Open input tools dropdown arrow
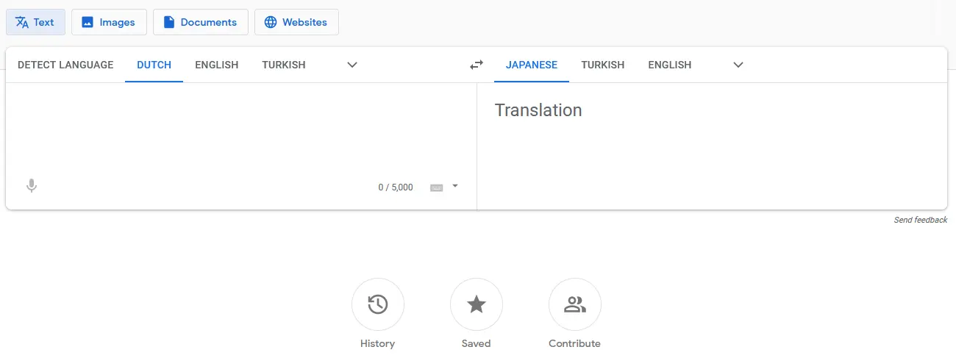This screenshot has width=956, height=358. click(x=455, y=186)
